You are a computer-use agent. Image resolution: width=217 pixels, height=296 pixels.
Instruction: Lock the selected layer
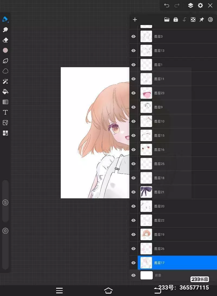tap(175, 20)
